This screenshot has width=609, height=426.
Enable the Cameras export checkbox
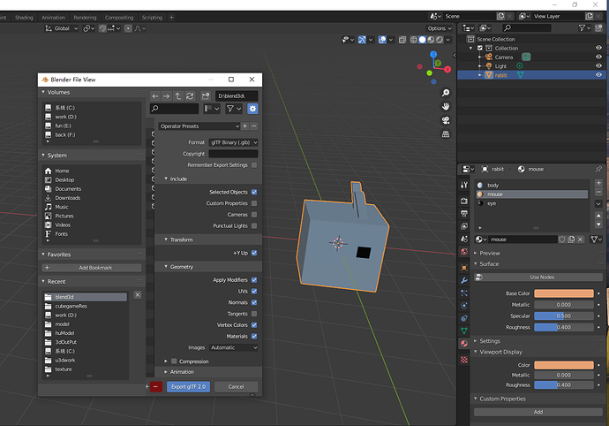pos(254,215)
